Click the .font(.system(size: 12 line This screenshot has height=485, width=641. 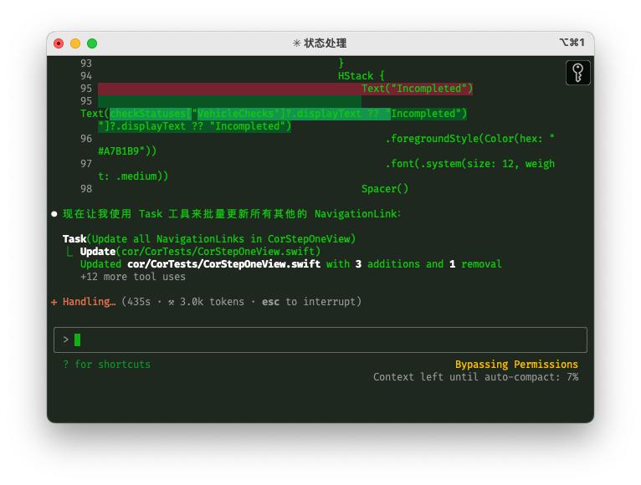click(x=469, y=164)
